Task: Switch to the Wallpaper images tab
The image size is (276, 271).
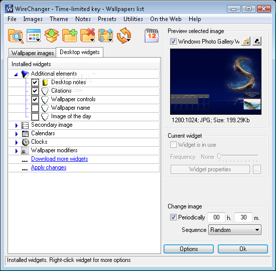Action: coord(33,53)
